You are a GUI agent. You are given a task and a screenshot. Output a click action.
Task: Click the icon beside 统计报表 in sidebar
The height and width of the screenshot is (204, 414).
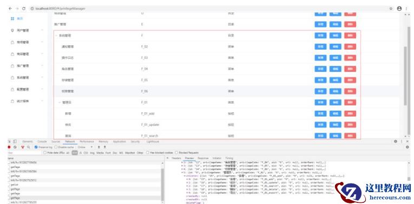(x=12, y=101)
